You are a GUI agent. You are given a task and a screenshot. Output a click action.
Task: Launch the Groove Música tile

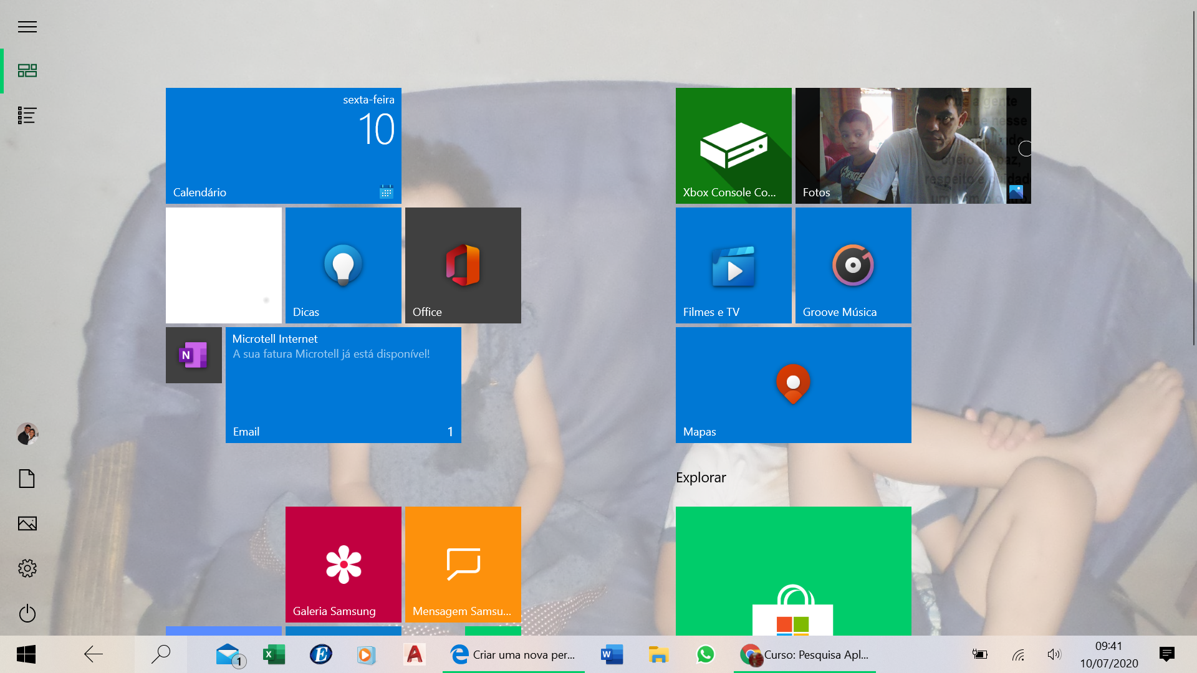pyautogui.click(x=853, y=265)
